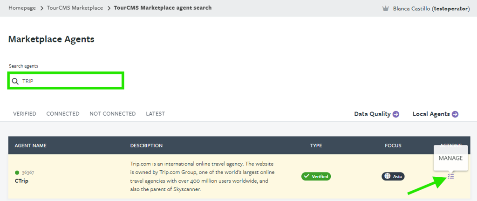This screenshot has height=201, width=477.
Task: Click the Search agents label
Action: (23, 66)
